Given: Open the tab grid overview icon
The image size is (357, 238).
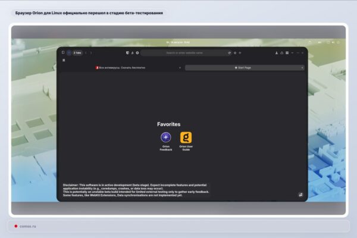Looking at the screenshot, I should [287, 53].
